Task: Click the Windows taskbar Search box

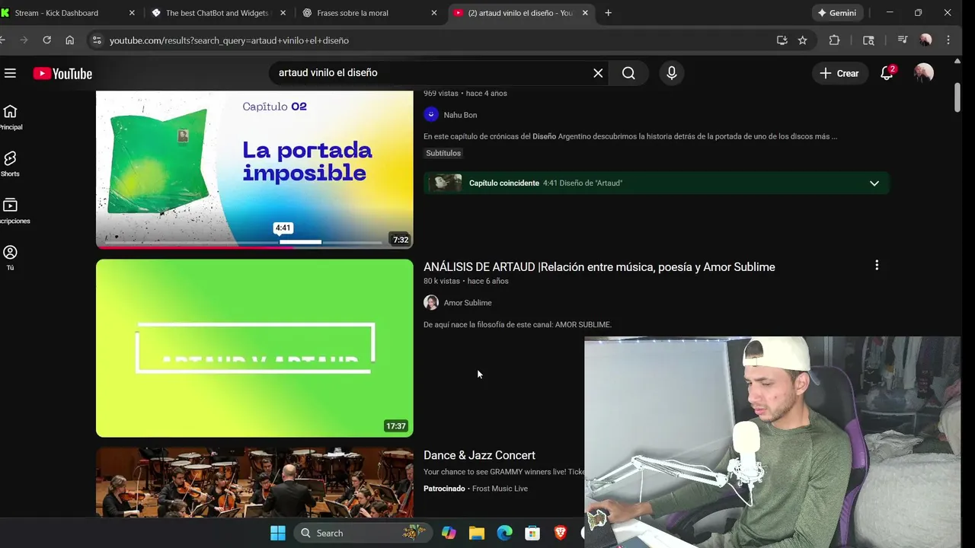Action: [x=363, y=533]
